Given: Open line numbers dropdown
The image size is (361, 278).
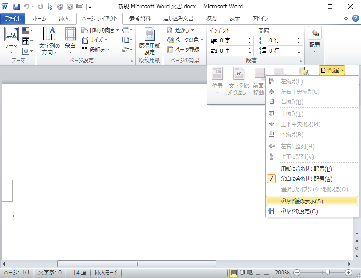Looking at the screenshot, I should (x=127, y=40).
